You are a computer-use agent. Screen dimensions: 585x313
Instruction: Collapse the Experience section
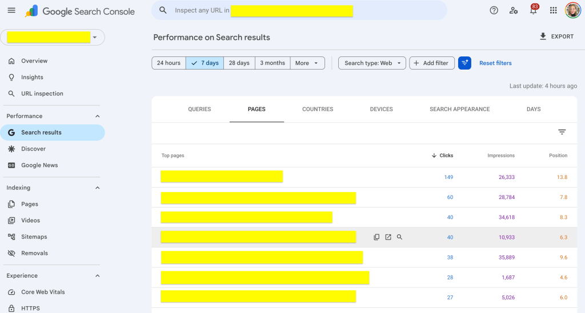pyautogui.click(x=97, y=276)
